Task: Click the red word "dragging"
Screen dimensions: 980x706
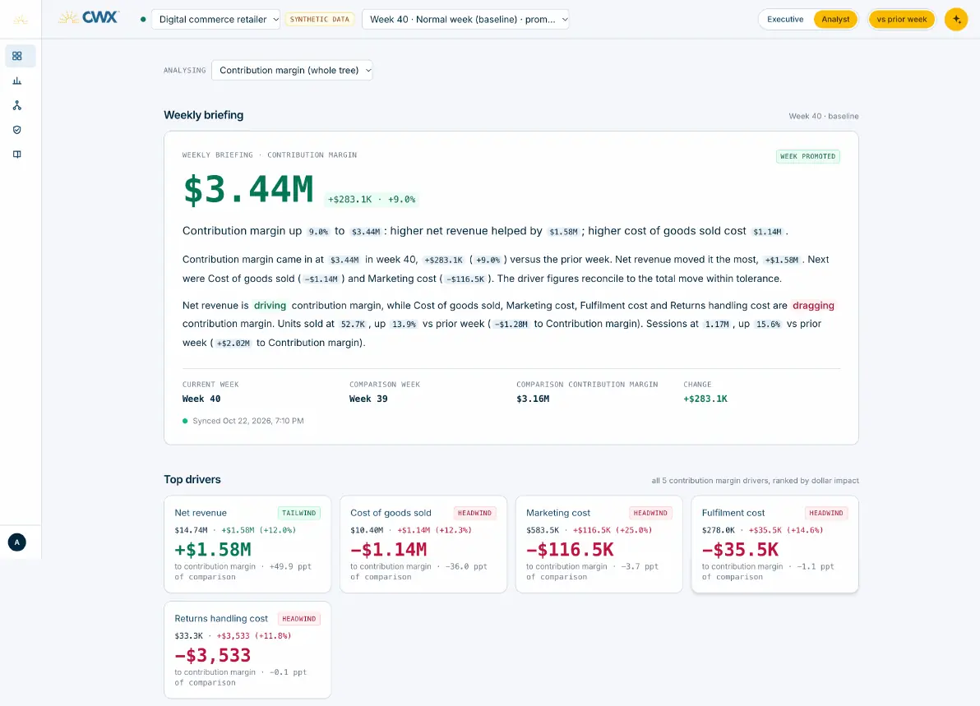Action: [813, 306]
